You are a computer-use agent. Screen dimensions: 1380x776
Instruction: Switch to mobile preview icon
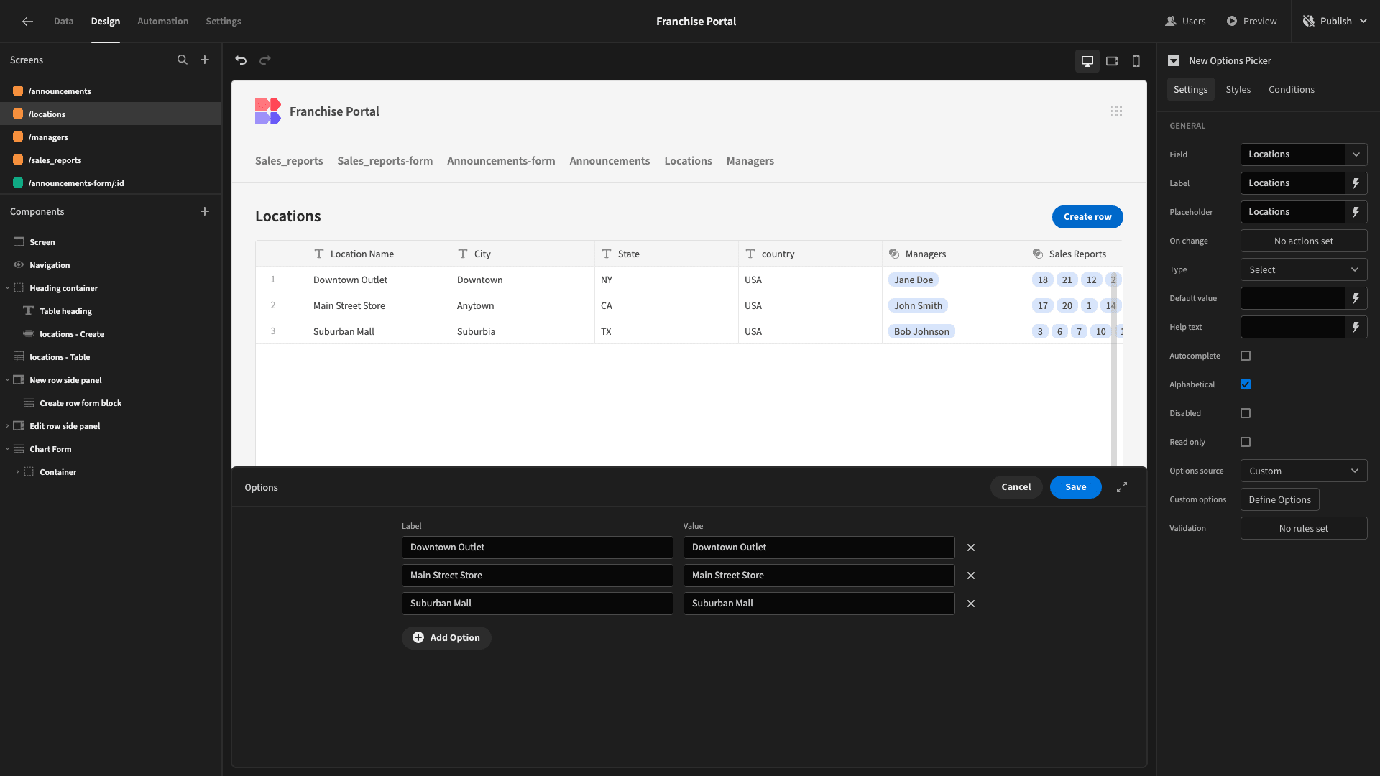[x=1136, y=61]
